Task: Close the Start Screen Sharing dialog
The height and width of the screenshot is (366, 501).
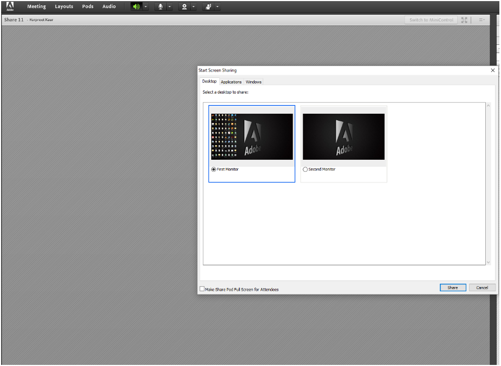Action: [x=492, y=70]
